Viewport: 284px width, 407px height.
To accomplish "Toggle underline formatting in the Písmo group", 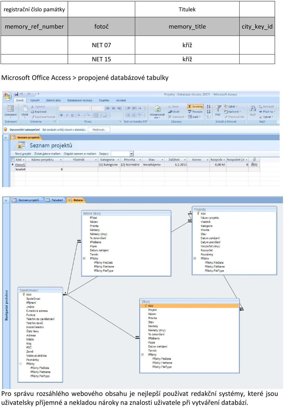I will pos(72,115).
